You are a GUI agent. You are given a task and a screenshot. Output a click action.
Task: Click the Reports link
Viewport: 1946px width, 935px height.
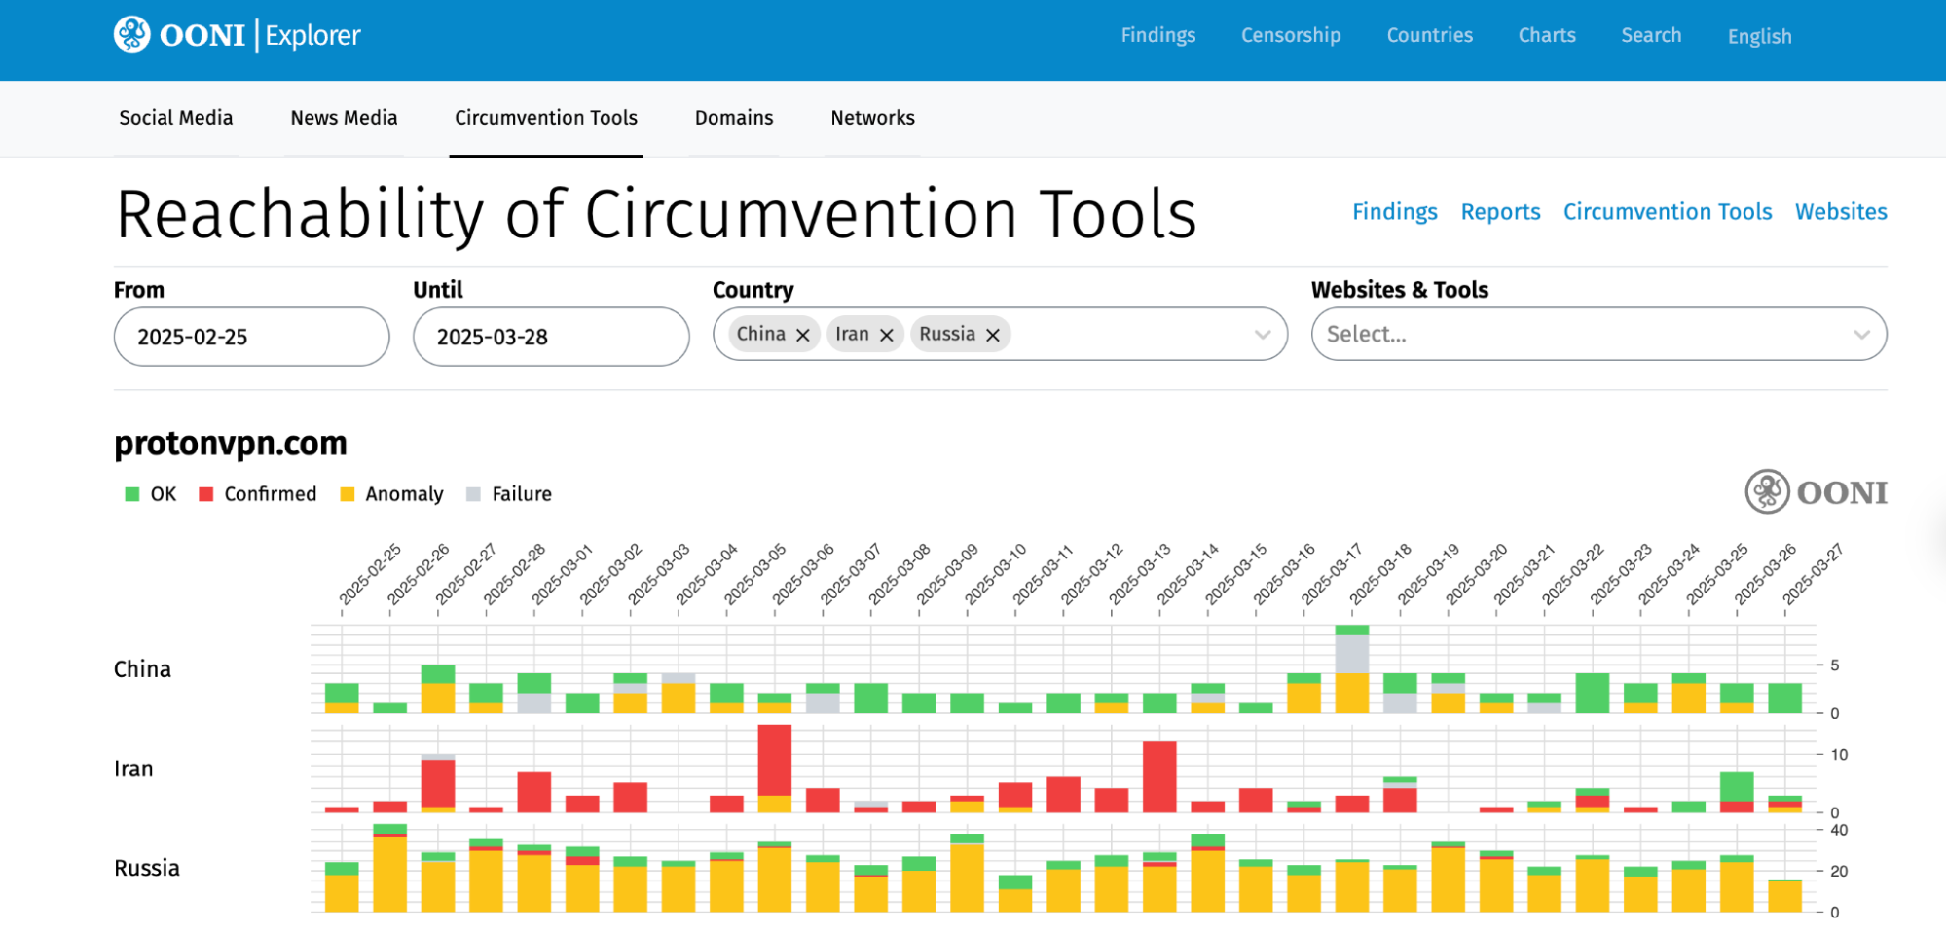(x=1500, y=212)
